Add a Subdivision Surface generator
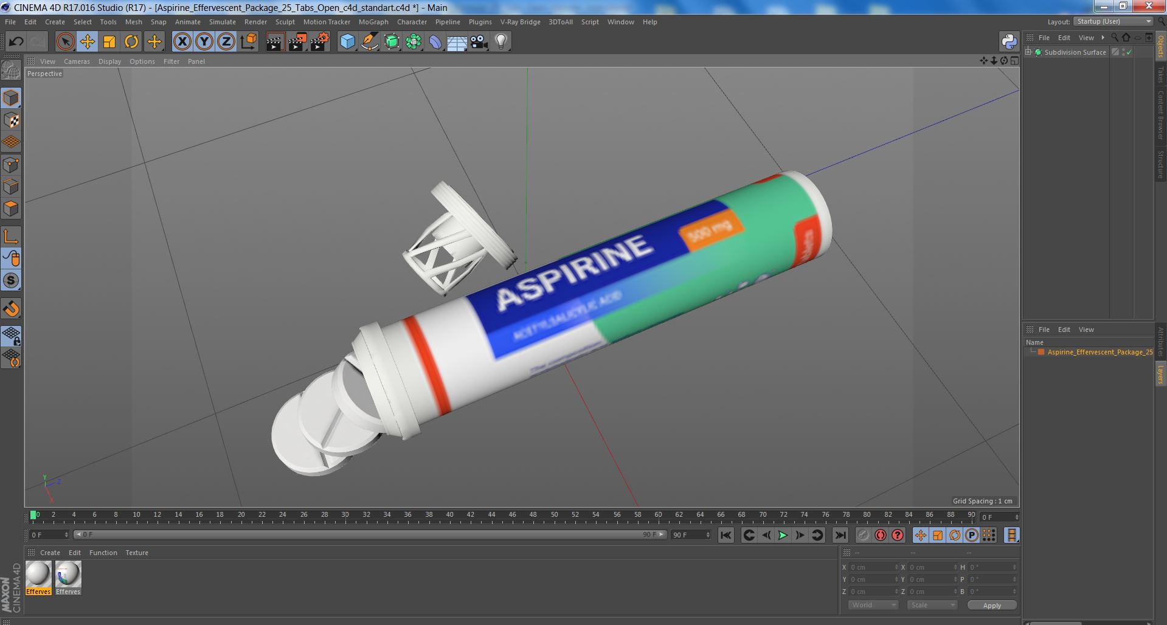 392,41
